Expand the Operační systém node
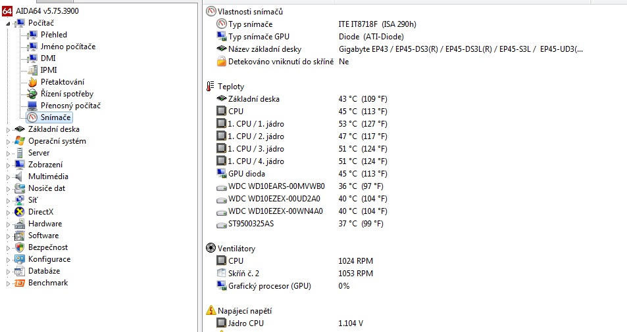This screenshot has height=332, width=627. pyautogui.click(x=8, y=142)
